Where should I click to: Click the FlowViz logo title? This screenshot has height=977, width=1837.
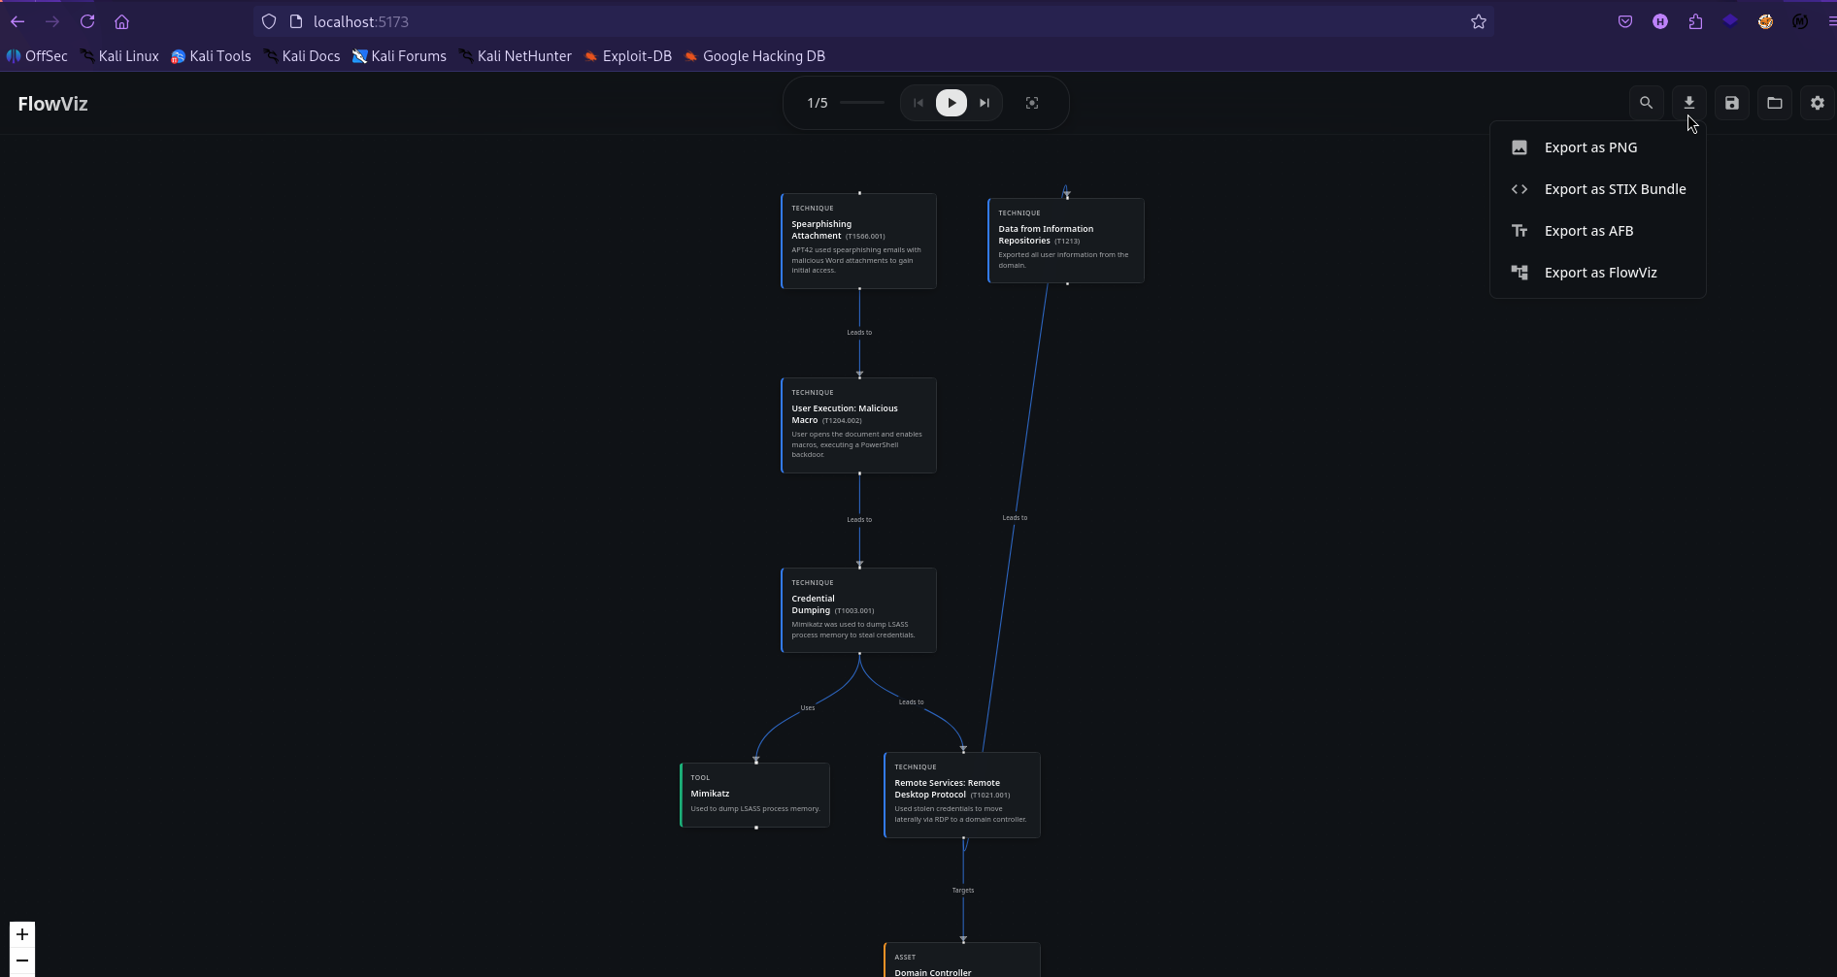click(52, 104)
